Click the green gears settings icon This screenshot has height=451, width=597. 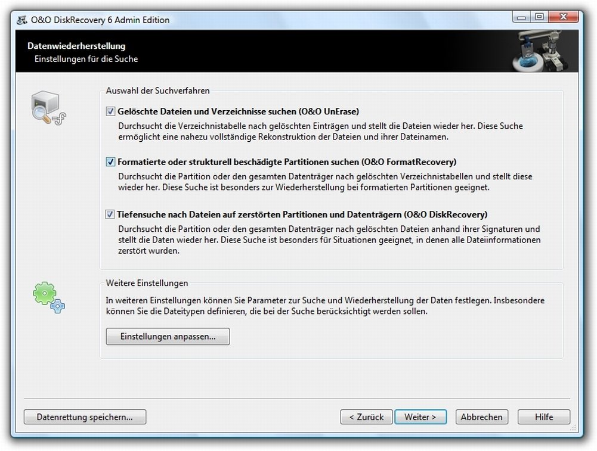[x=49, y=297]
